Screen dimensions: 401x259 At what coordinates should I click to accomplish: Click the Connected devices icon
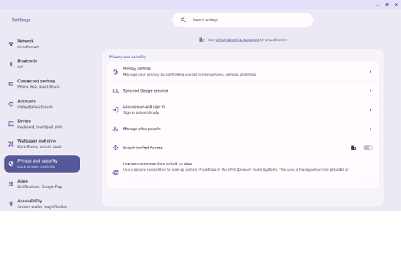click(x=11, y=84)
